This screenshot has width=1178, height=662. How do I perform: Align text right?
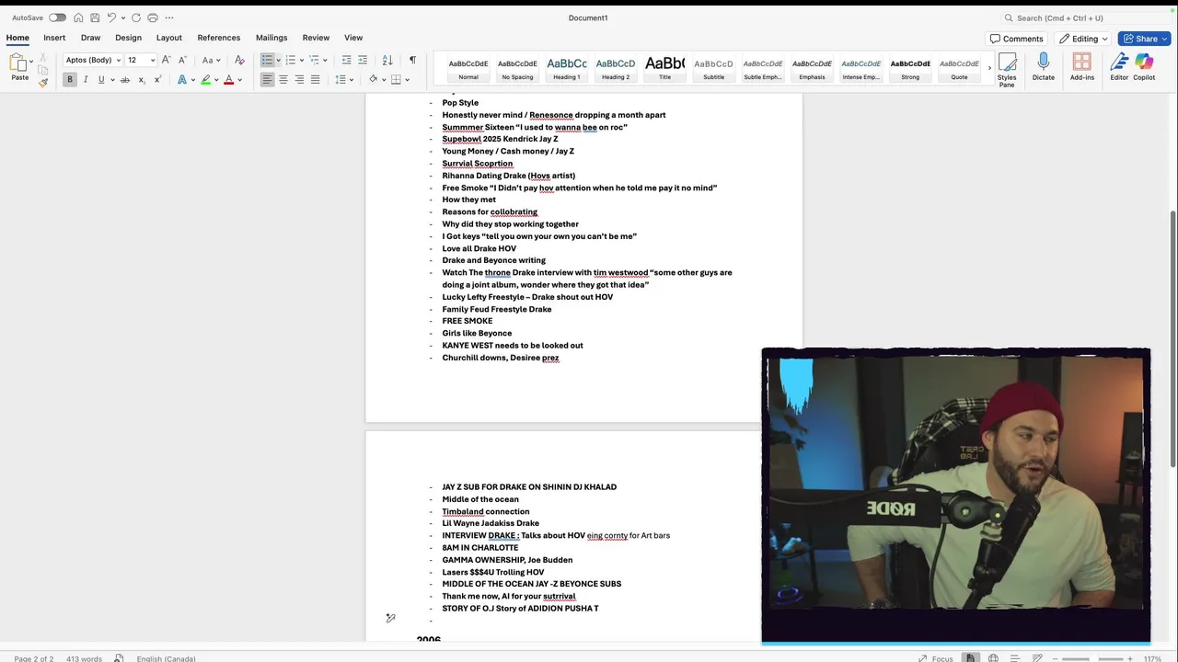click(299, 80)
